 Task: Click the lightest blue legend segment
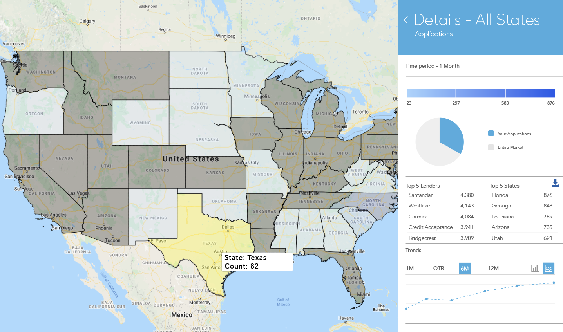[x=431, y=93]
